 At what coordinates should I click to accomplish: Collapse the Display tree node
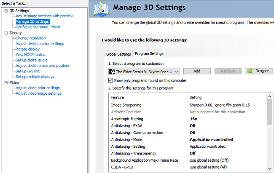tap(6, 32)
